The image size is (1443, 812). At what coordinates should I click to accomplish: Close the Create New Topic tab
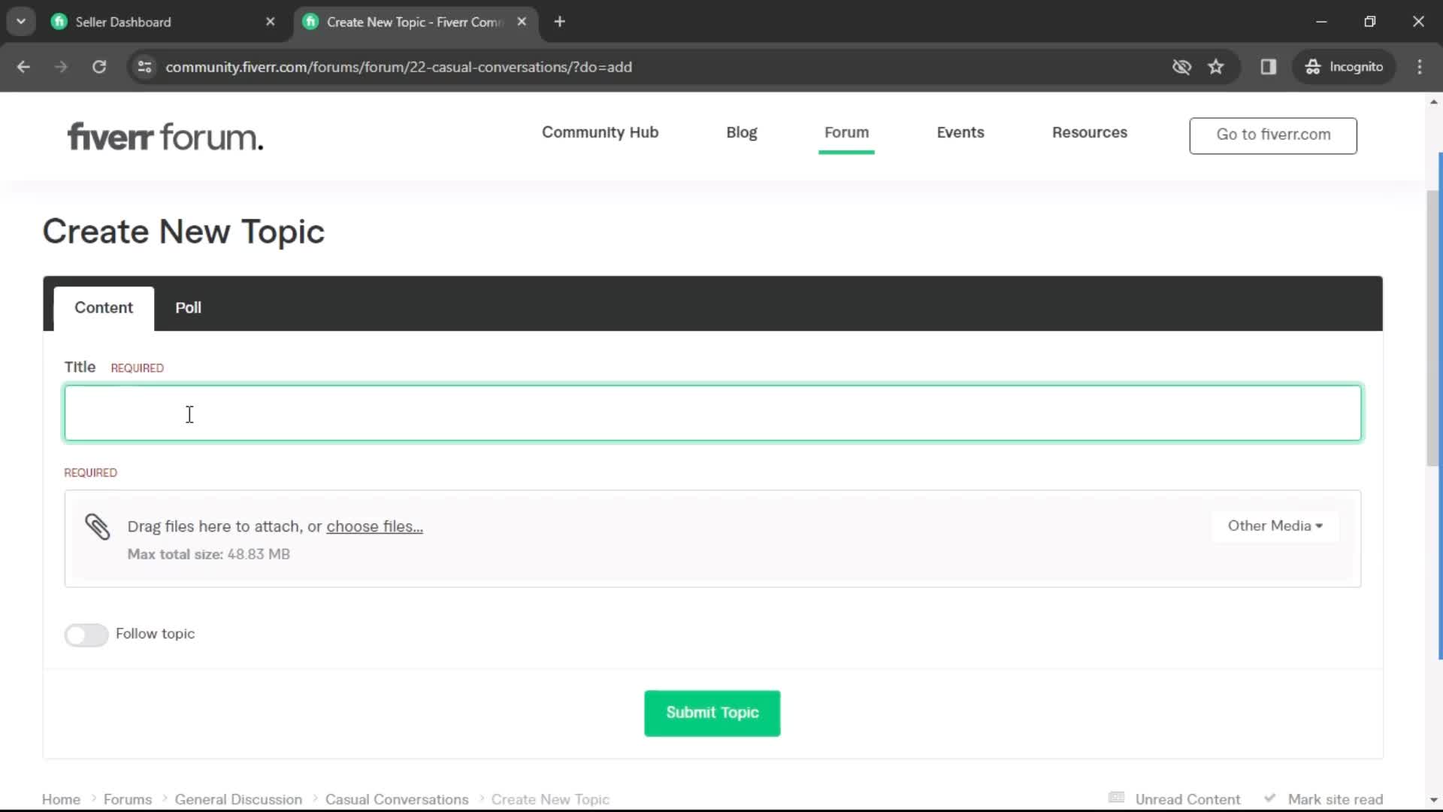point(522,22)
